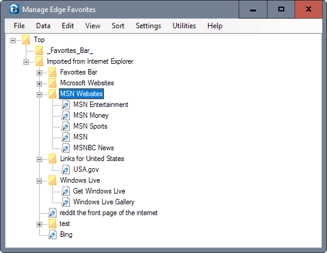The height and width of the screenshot is (253, 327).
Task: Click the reddit favorite shortcut icon
Action: tap(52, 213)
